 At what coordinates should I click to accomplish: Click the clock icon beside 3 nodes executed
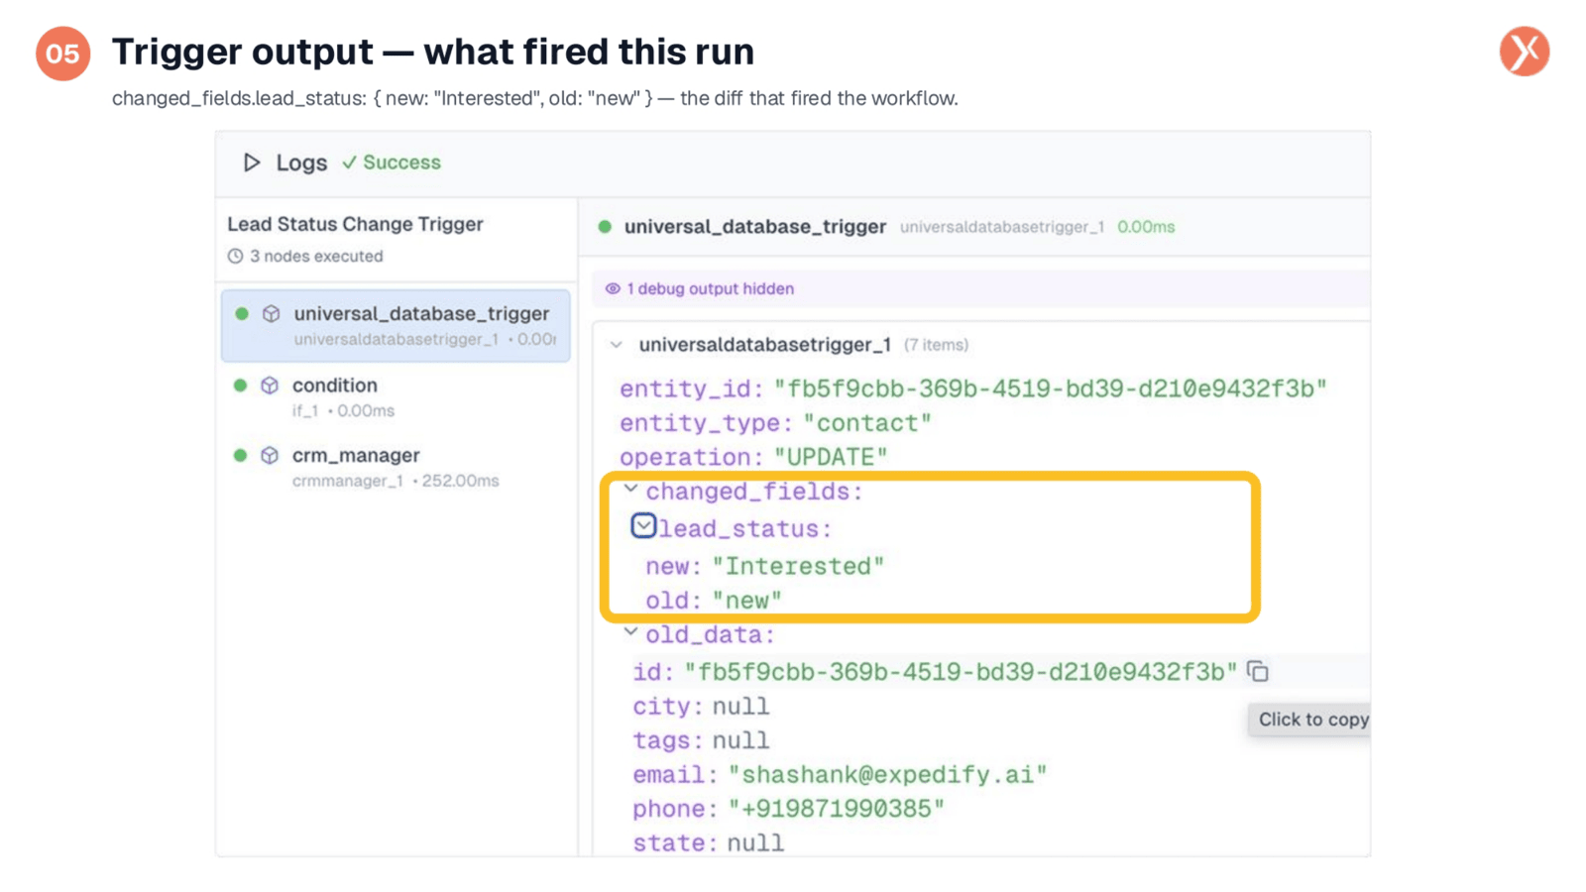coord(235,256)
